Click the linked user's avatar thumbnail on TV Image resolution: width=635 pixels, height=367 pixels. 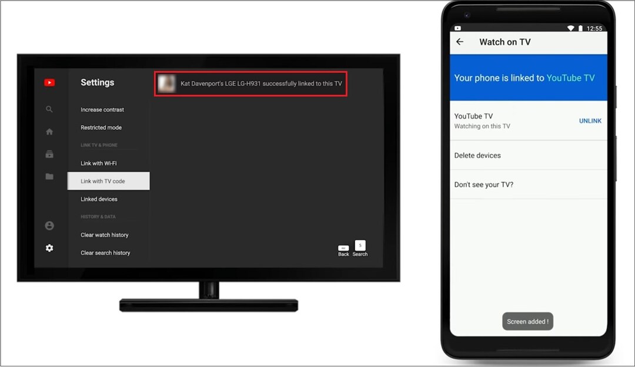pyautogui.click(x=166, y=84)
